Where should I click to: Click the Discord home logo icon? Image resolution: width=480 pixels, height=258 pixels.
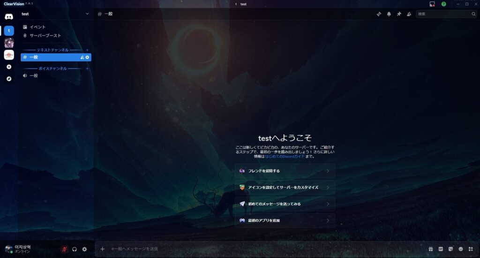click(x=9, y=17)
